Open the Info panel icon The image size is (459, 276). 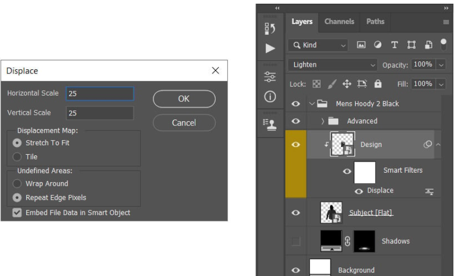pyautogui.click(x=270, y=97)
